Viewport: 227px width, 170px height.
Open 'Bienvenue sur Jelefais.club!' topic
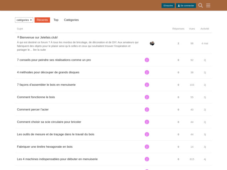click(x=39, y=37)
